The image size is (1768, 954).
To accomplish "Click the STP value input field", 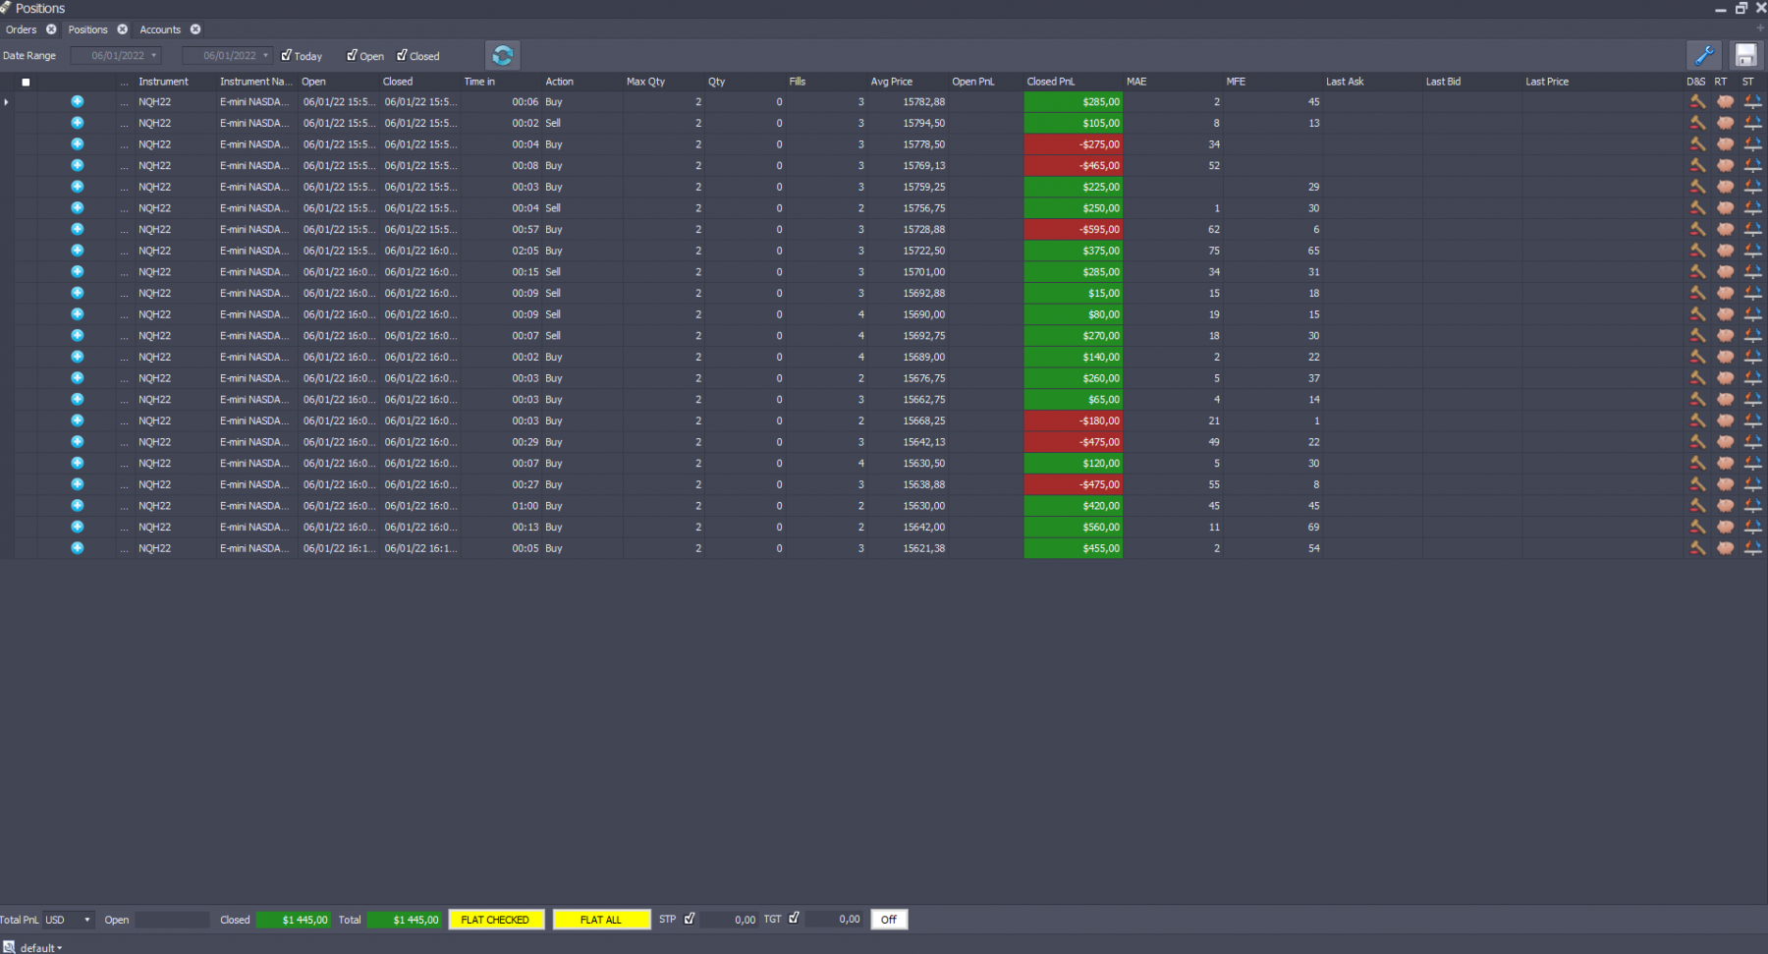I will 729,920.
